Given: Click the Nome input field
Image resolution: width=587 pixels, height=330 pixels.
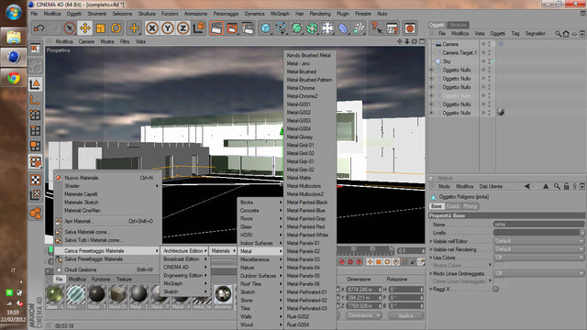Looking at the screenshot, I should [x=538, y=225].
